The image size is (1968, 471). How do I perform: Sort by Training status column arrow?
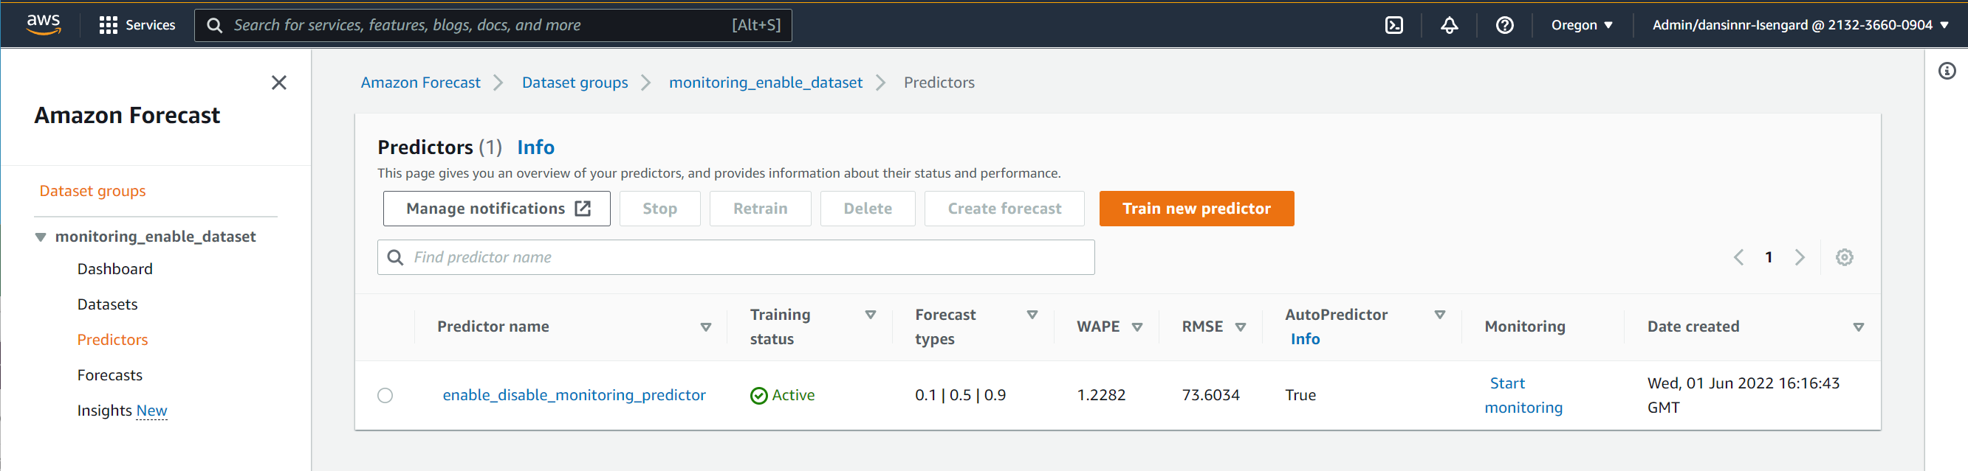coord(869,315)
